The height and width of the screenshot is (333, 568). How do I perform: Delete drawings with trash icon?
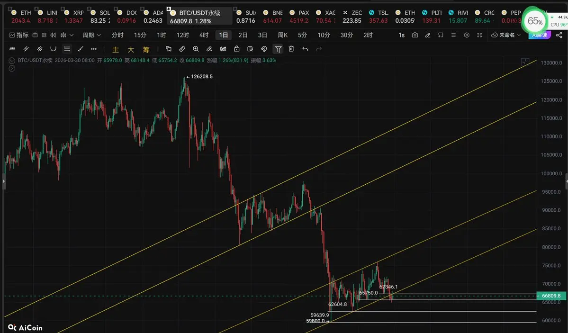pyautogui.click(x=291, y=49)
